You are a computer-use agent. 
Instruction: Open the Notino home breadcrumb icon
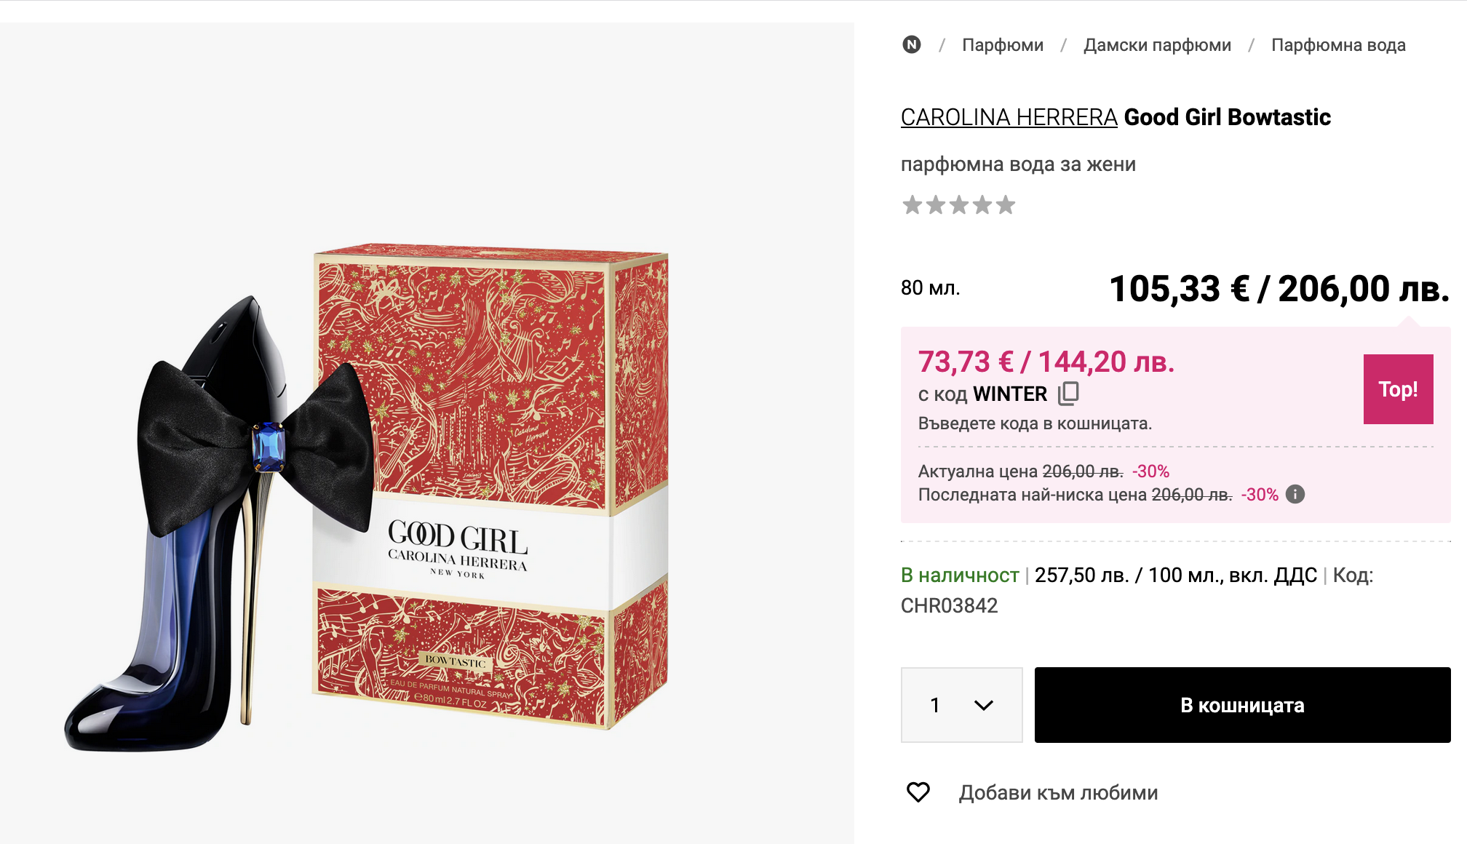[911, 45]
